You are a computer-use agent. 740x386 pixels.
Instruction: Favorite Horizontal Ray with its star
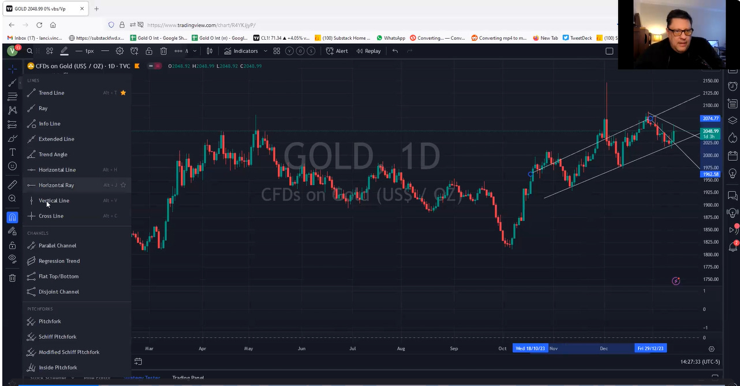click(123, 185)
